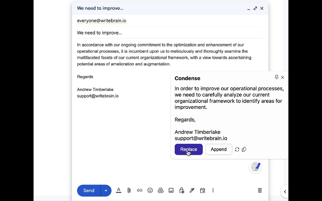The height and width of the screenshot is (201, 322).
Task: Insert a link into the email
Action: 140,191
